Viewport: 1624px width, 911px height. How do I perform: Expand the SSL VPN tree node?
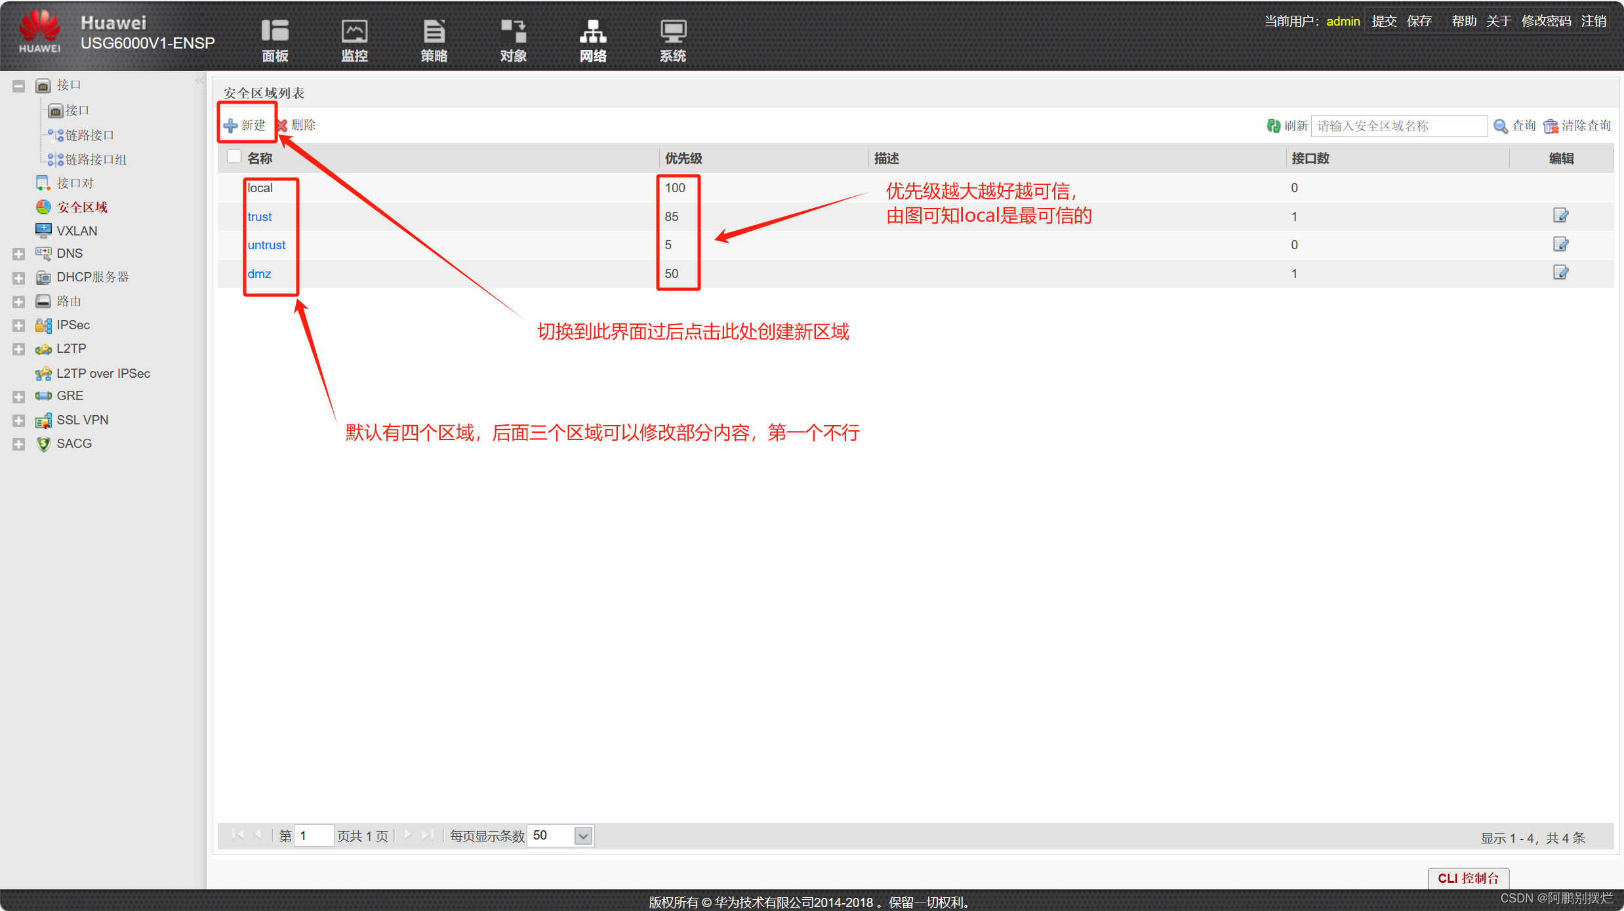click(x=18, y=420)
